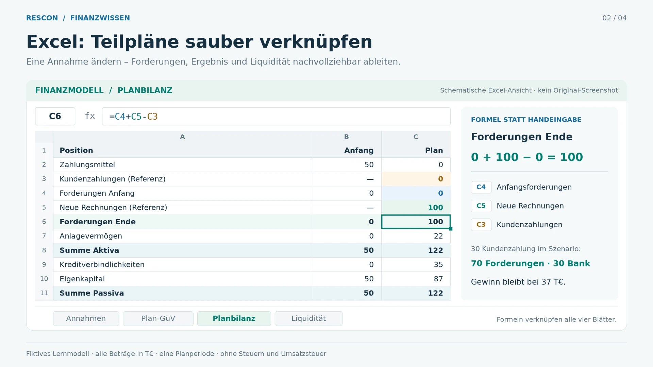This screenshot has width=653, height=367.
Task: Click the 02 / 04 page indicator
Action: [614, 18]
